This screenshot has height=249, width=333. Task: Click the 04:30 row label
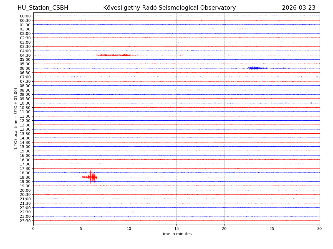[x=25, y=55]
